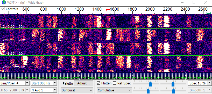Disable the Flatten checkbox

click(98, 83)
